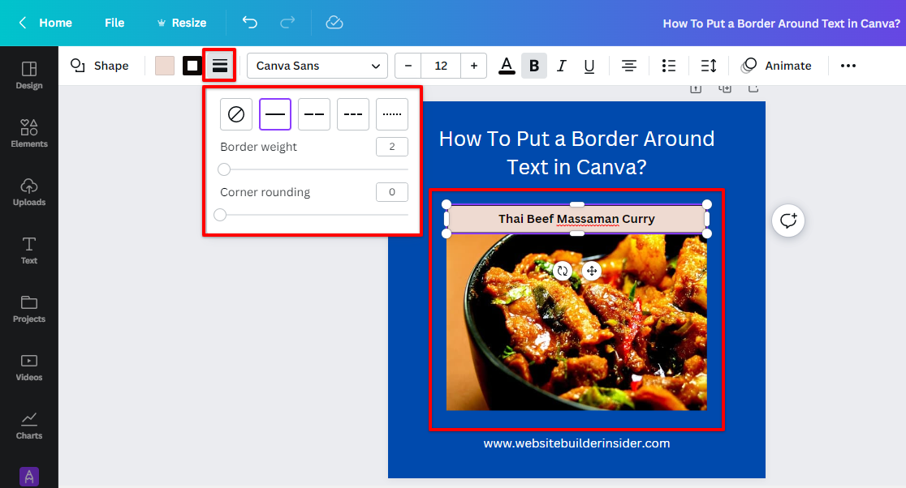Click the undo arrow icon
This screenshot has height=488, width=906.
[250, 23]
